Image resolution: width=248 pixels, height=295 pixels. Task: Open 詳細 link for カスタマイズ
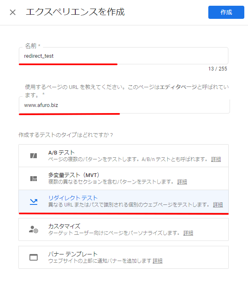(x=188, y=233)
